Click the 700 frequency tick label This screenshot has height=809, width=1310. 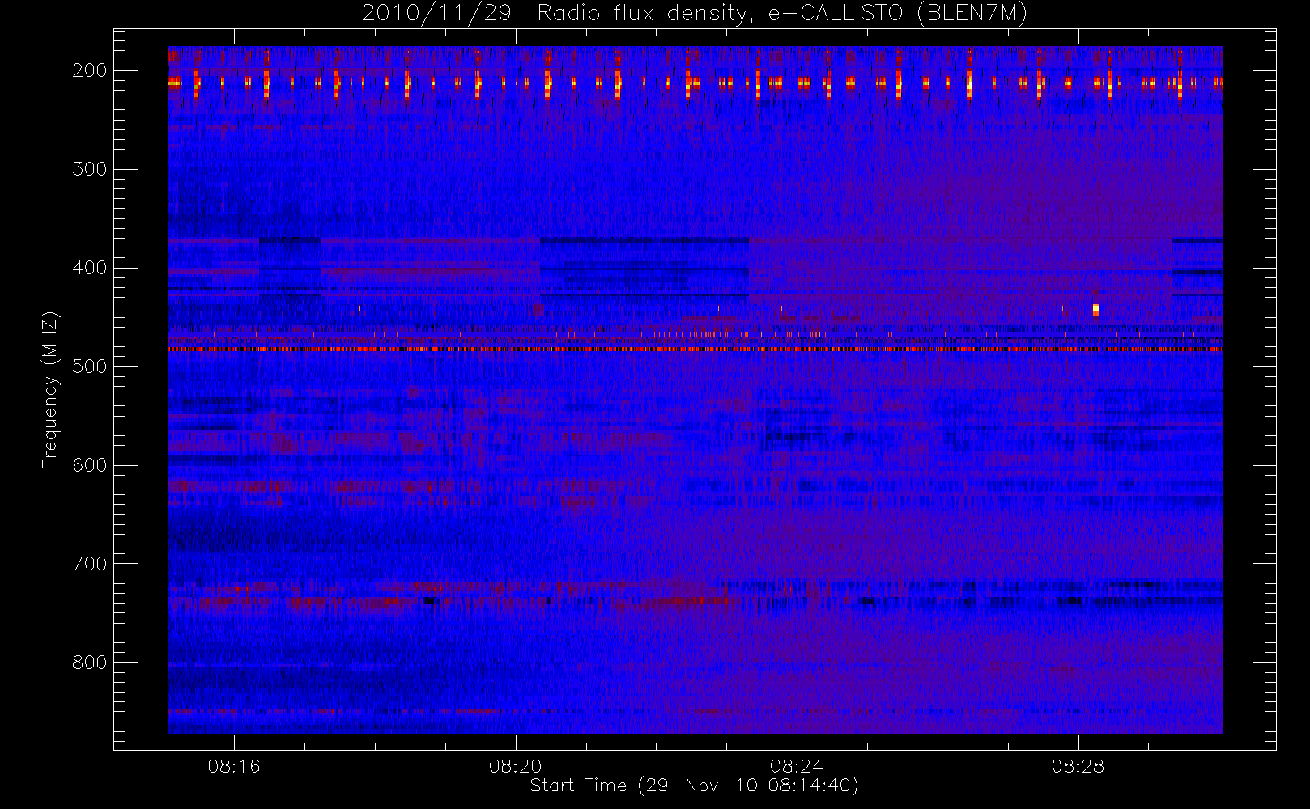[x=90, y=564]
